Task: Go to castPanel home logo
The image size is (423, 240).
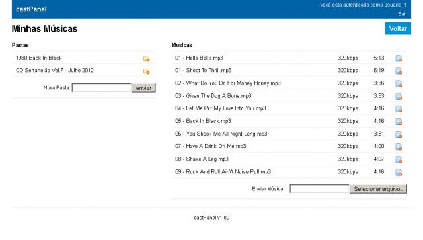Action: coord(31,9)
